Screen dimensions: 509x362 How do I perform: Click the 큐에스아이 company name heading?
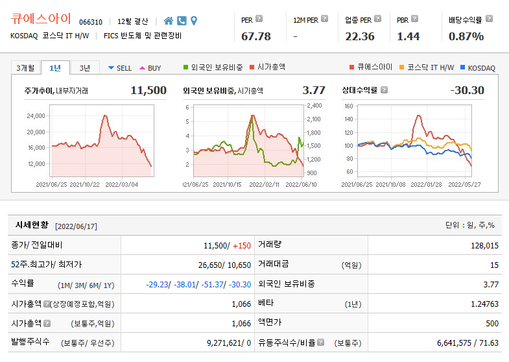pyautogui.click(x=41, y=19)
